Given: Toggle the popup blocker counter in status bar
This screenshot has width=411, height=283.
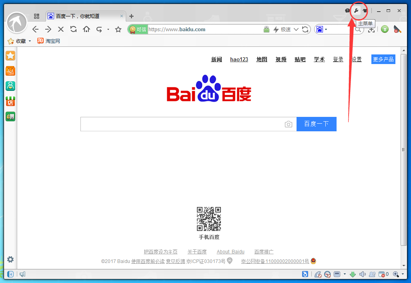Looking at the screenshot, I should 382,274.
